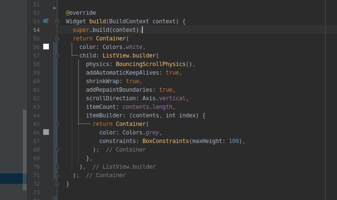Image resolution: width=337 pixels, height=200 pixels.
Task: Click the // ListView.builder closing hint
Action: click(x=124, y=167)
